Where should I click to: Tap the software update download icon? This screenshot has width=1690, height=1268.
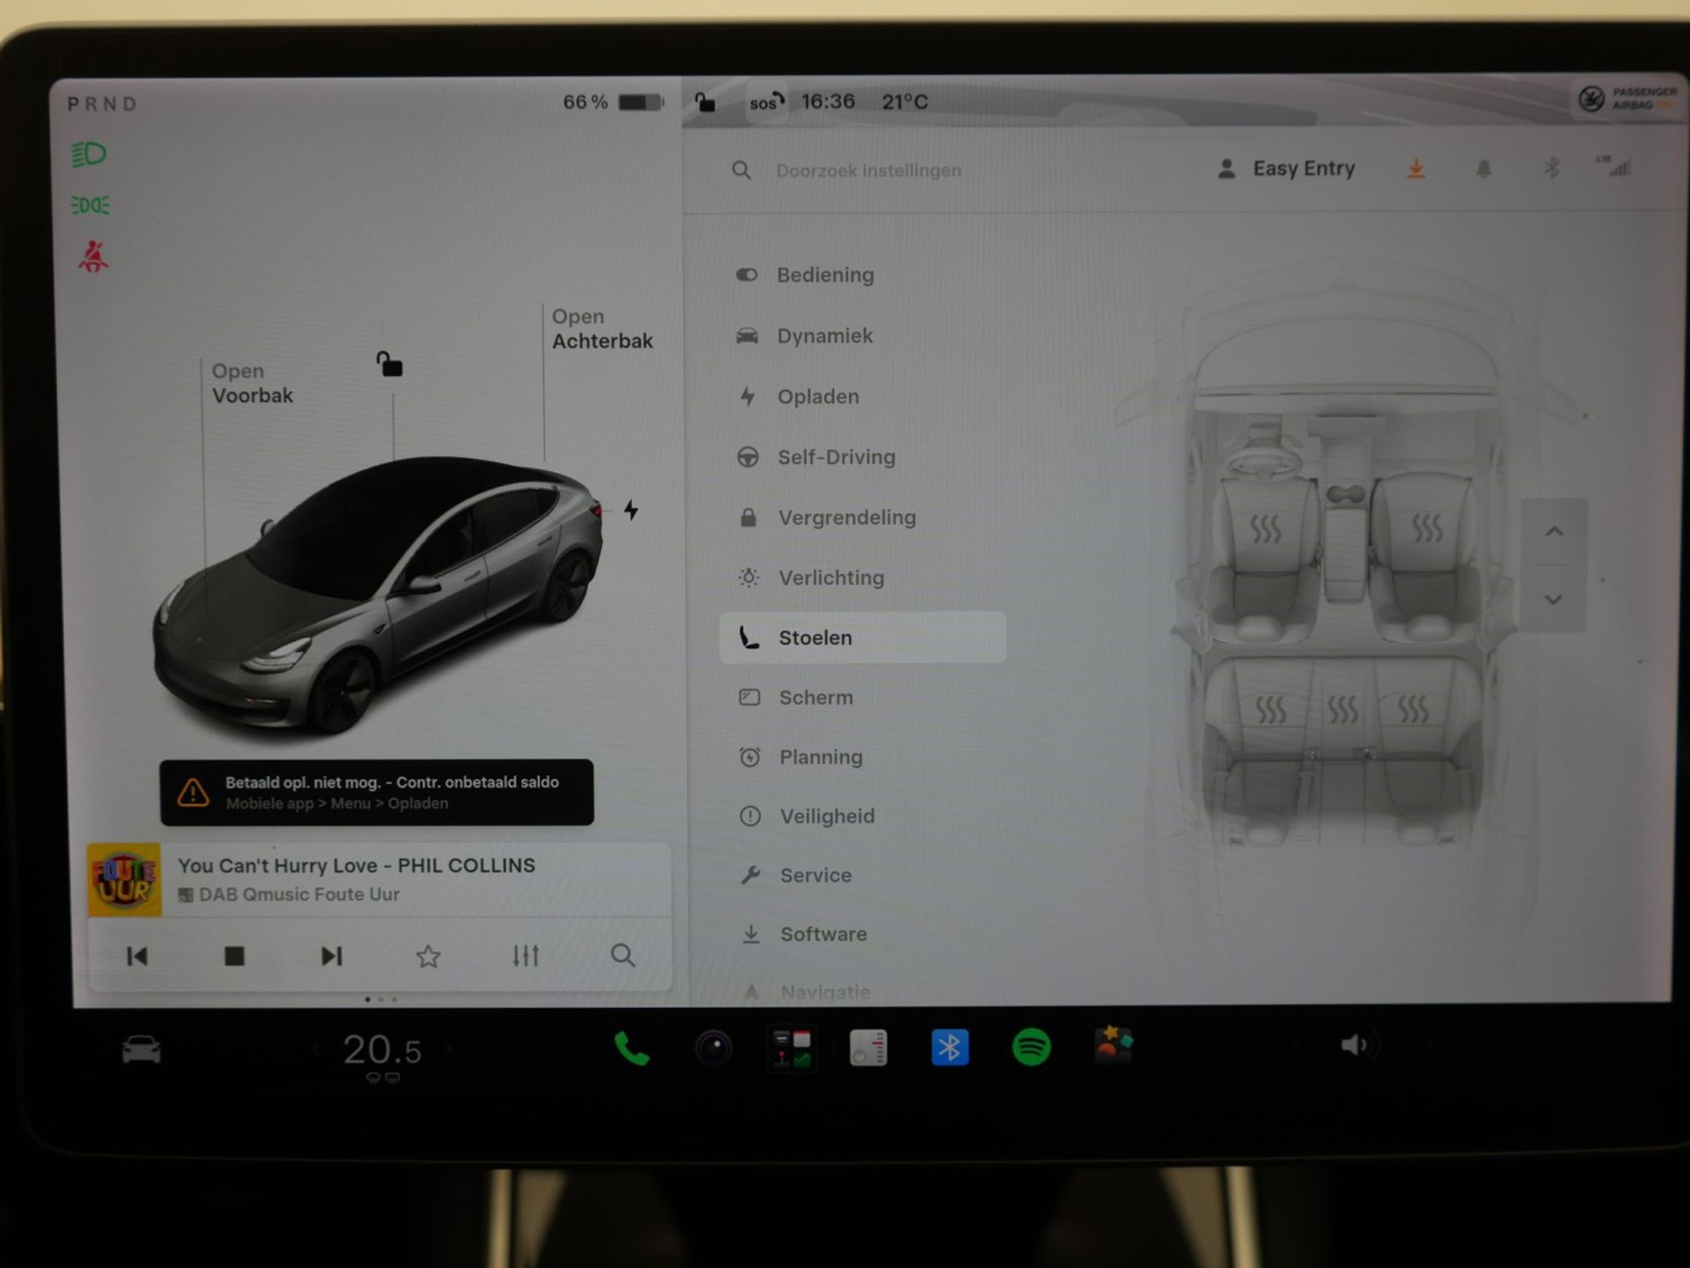(1415, 168)
